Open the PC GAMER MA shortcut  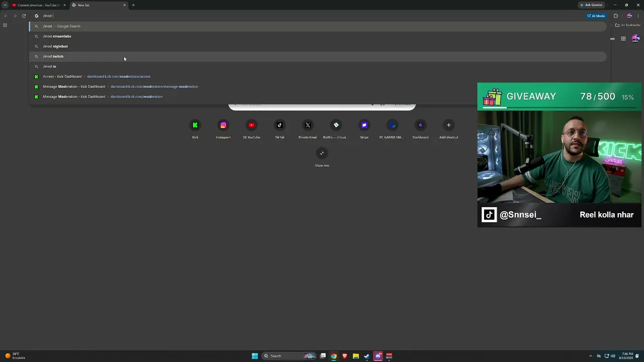(x=392, y=129)
